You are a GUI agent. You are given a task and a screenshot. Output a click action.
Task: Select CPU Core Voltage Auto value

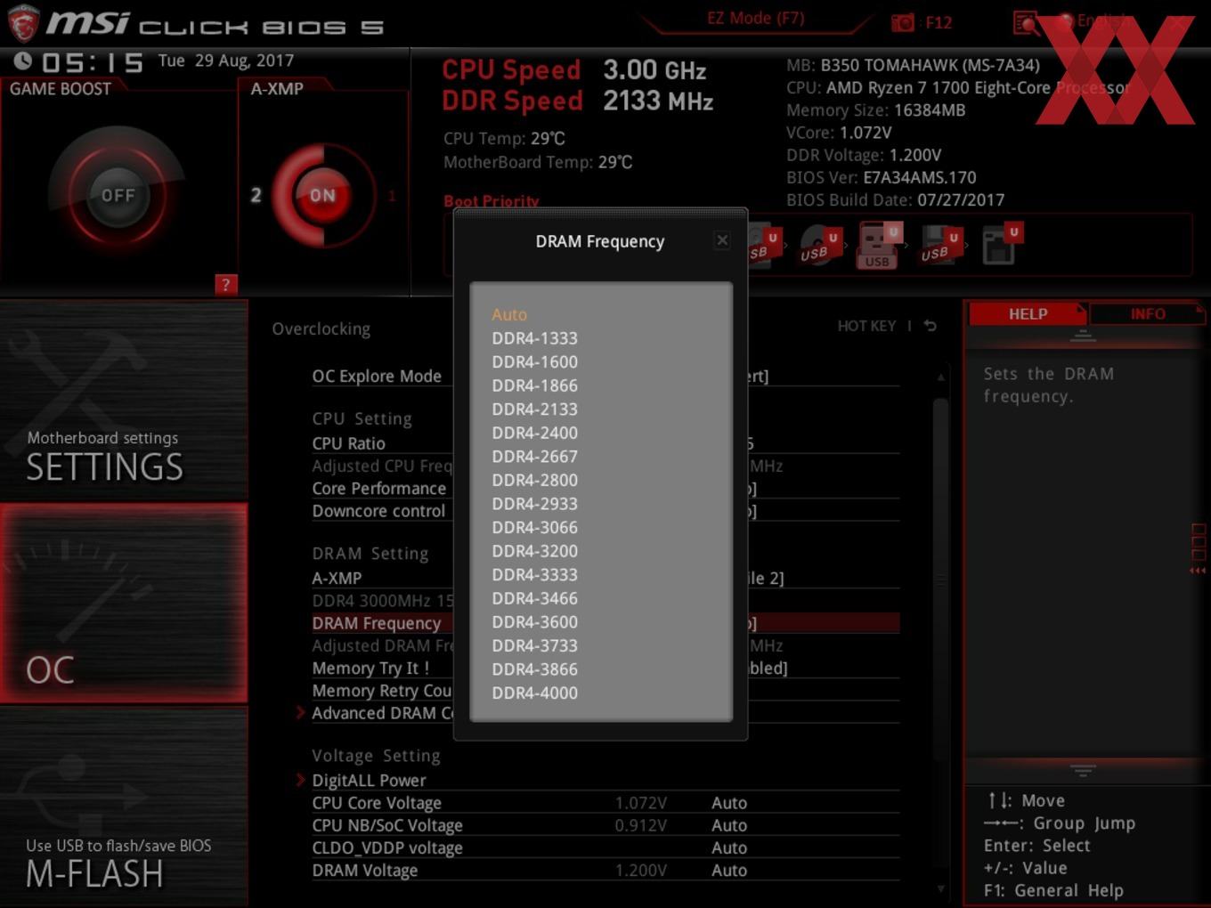(x=729, y=803)
